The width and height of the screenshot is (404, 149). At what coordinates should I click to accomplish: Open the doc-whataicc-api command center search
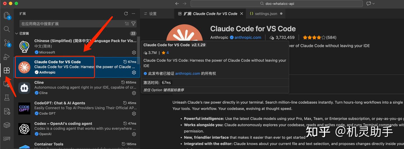(277, 4)
